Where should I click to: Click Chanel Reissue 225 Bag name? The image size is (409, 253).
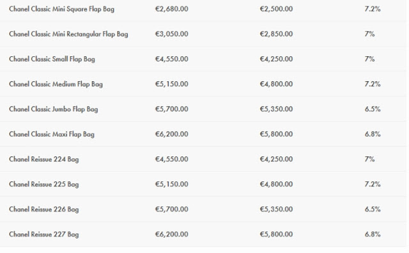44,185
